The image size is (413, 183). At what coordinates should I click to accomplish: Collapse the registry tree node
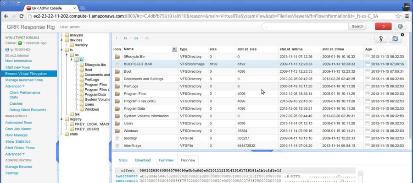(62, 119)
